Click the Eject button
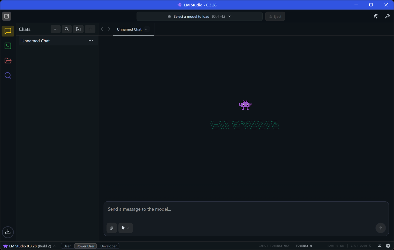The width and height of the screenshot is (394, 250). pos(275,16)
